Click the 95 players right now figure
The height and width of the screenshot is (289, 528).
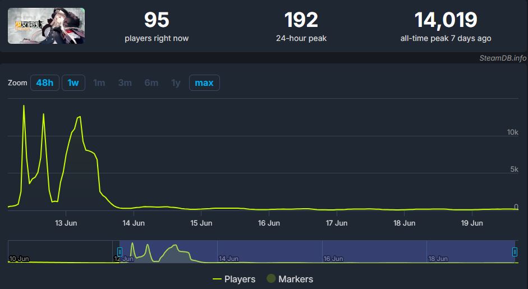(x=157, y=20)
